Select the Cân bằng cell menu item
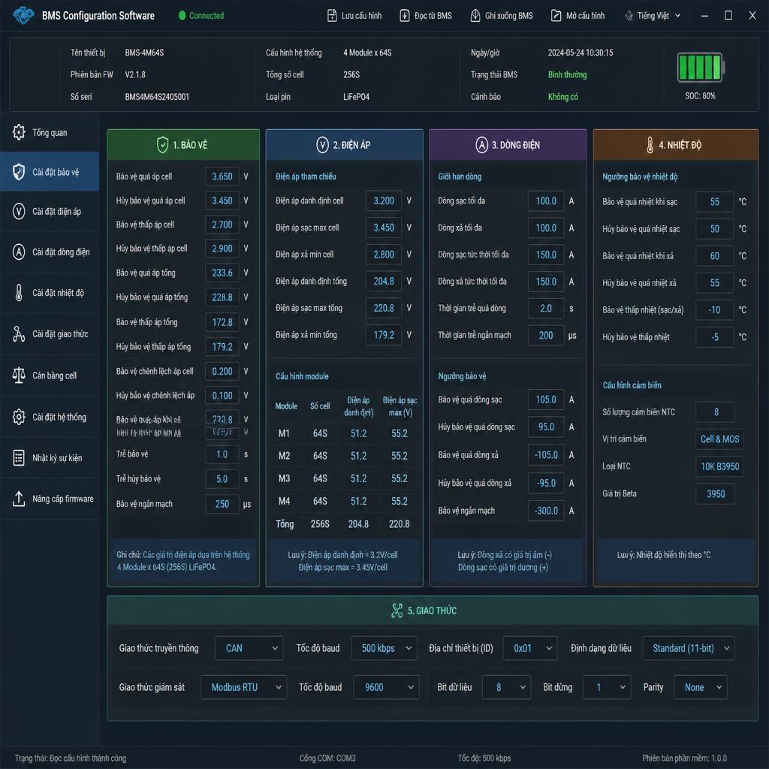This screenshot has width=769, height=769. tap(50, 375)
